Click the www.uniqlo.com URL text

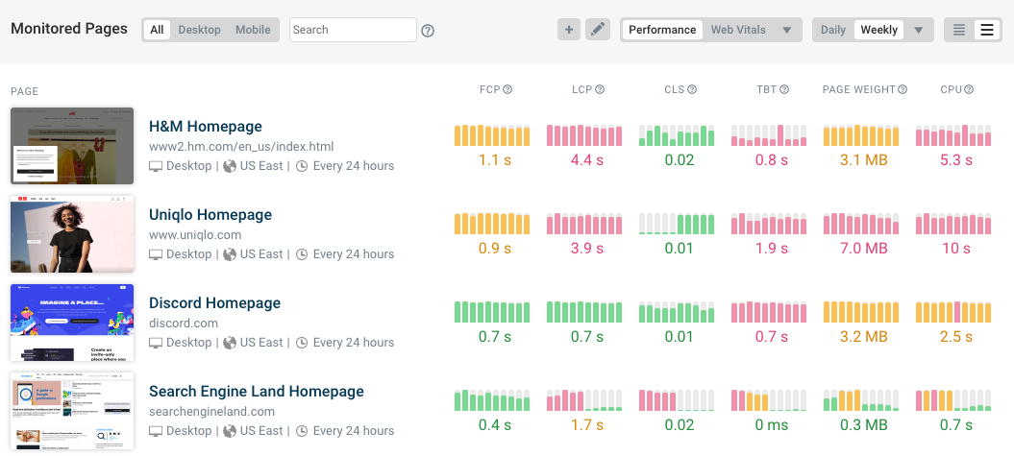click(x=195, y=235)
